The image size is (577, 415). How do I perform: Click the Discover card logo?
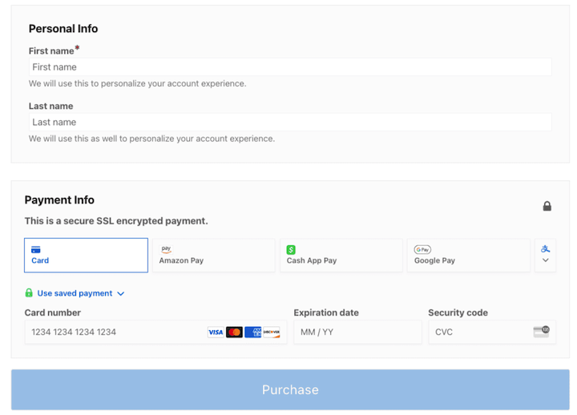(272, 332)
